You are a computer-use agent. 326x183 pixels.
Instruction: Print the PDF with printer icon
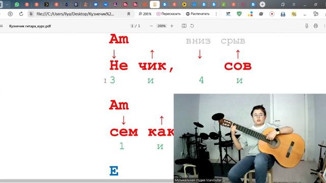[x=316, y=26]
